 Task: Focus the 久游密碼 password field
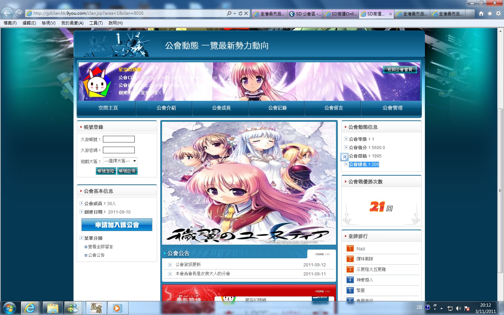119,150
